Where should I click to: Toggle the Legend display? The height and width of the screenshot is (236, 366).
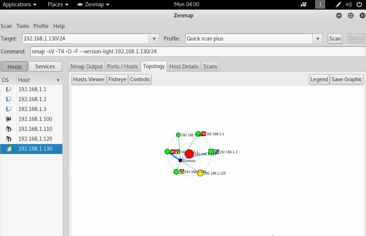(x=319, y=79)
